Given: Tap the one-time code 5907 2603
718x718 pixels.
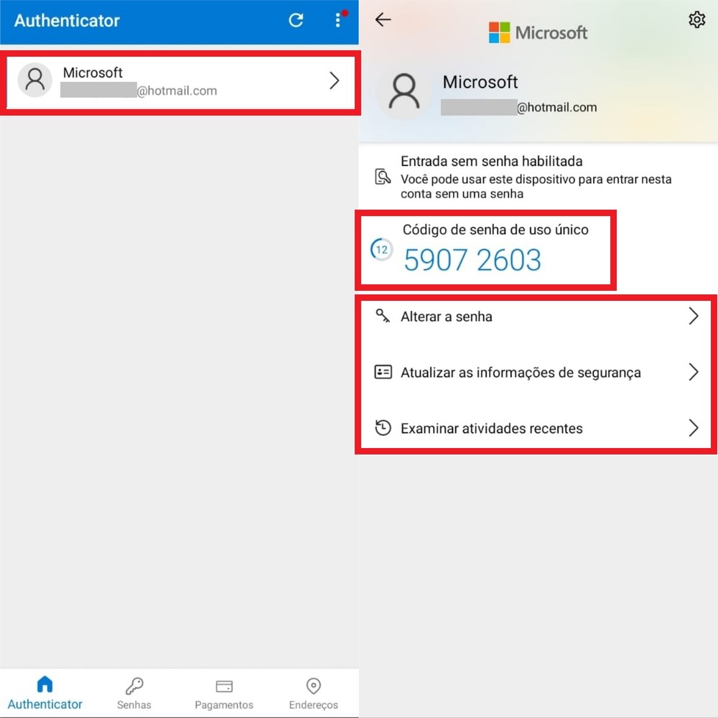Looking at the screenshot, I should coord(472,260).
